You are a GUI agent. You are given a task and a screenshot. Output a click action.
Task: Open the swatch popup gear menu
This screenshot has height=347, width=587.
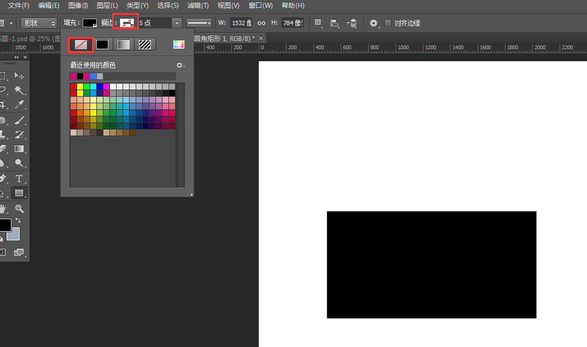[x=181, y=65]
